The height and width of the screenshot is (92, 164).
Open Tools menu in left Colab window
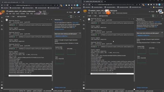click(27, 14)
